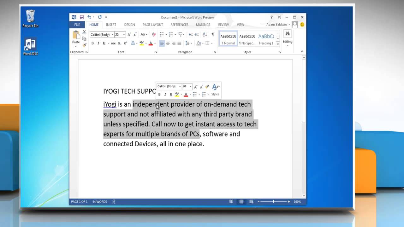This screenshot has height=227, width=404.
Task: Toggle Bold in the ribbon Font group
Action: point(92,43)
